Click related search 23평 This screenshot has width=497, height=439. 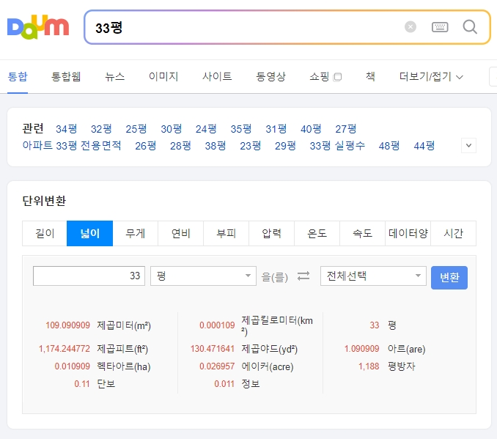[x=251, y=146]
